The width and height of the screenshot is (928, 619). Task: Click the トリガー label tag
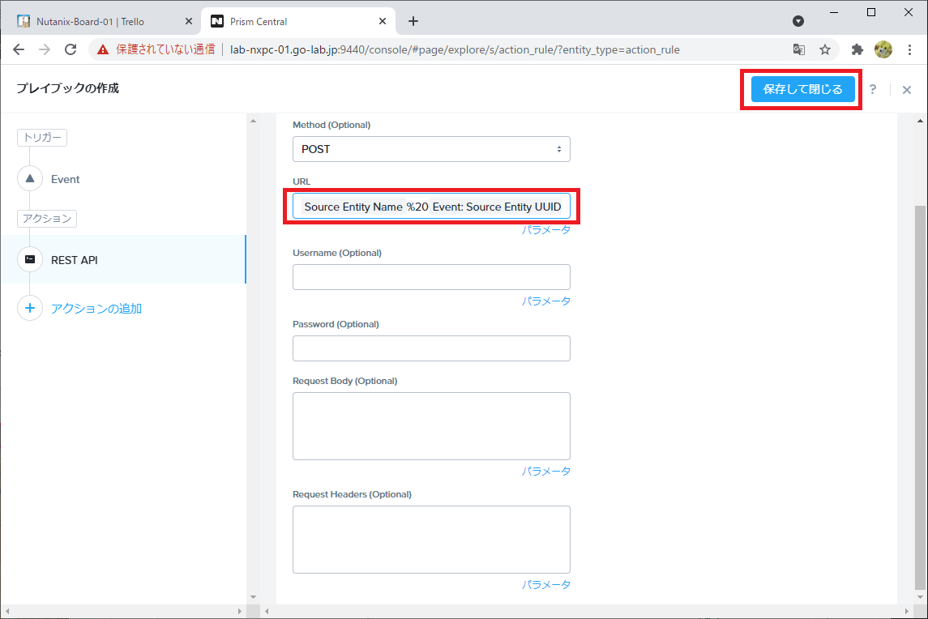[x=42, y=137]
